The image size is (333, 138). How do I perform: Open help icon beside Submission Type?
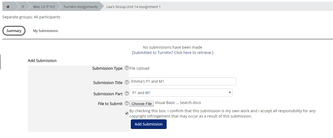click(127, 68)
